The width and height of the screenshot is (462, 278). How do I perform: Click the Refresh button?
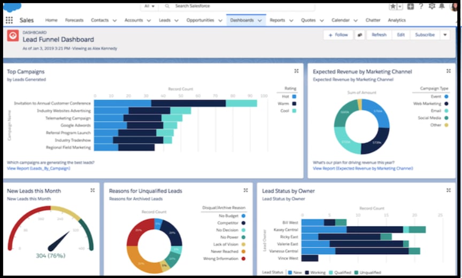coord(379,35)
